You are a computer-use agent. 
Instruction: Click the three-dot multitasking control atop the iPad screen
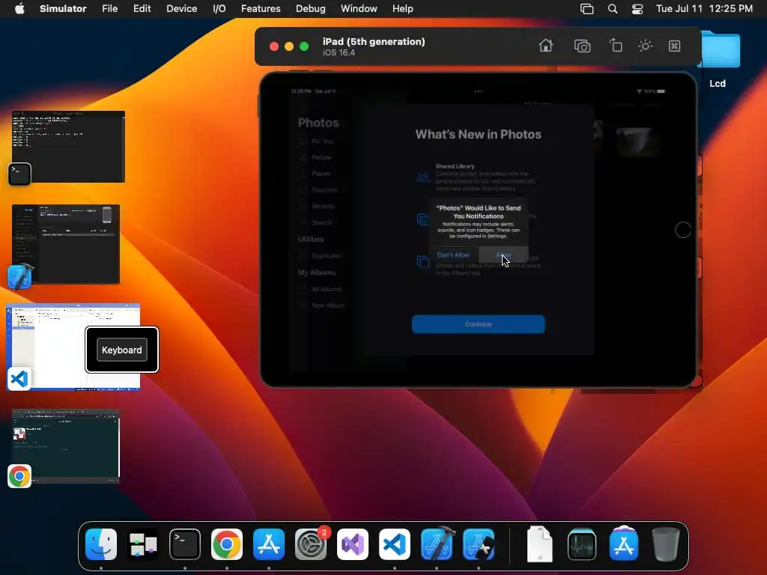tap(479, 91)
